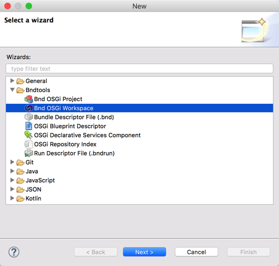Select the 'Java' category label
279x266 pixels.
tap(32, 171)
